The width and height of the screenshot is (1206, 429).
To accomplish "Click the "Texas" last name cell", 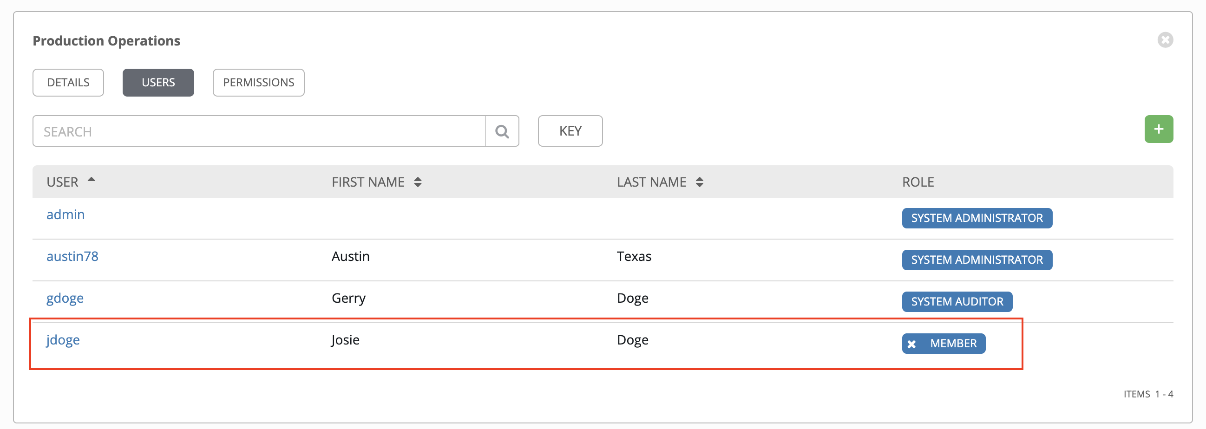I will pyautogui.click(x=634, y=256).
